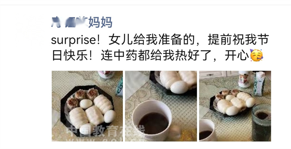
Task: Open the poster's name ending in 妈妈
Action: click(x=82, y=22)
